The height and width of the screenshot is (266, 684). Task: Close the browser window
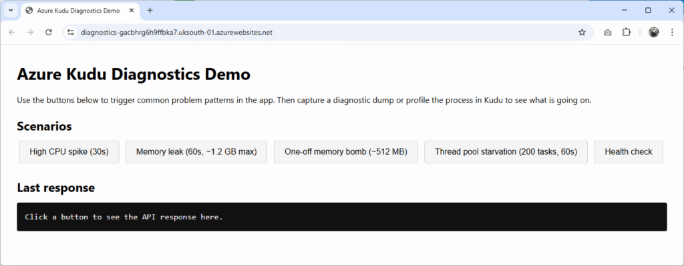(x=671, y=10)
